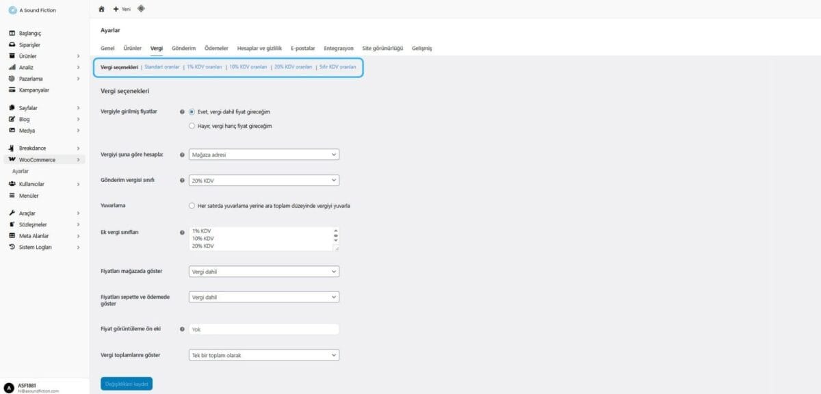This screenshot has width=821, height=394.
Task: Select 'Evet, vergi dahil fiyat gireceğim' option
Action: pos(192,111)
